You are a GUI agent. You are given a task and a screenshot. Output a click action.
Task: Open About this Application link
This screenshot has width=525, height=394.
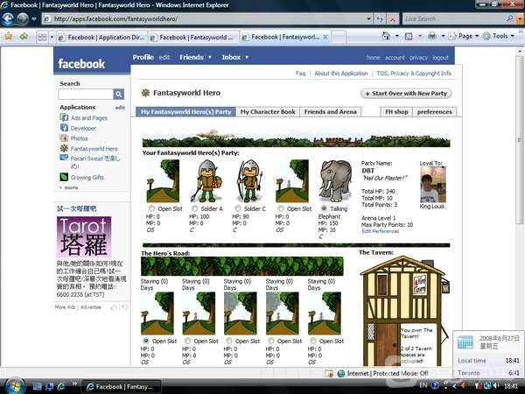coord(341,73)
